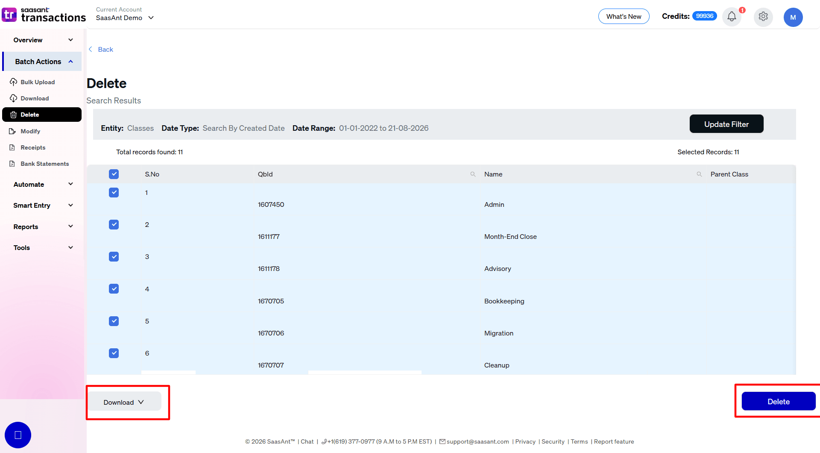Click the Update Filter button
820x453 pixels.
coord(726,124)
